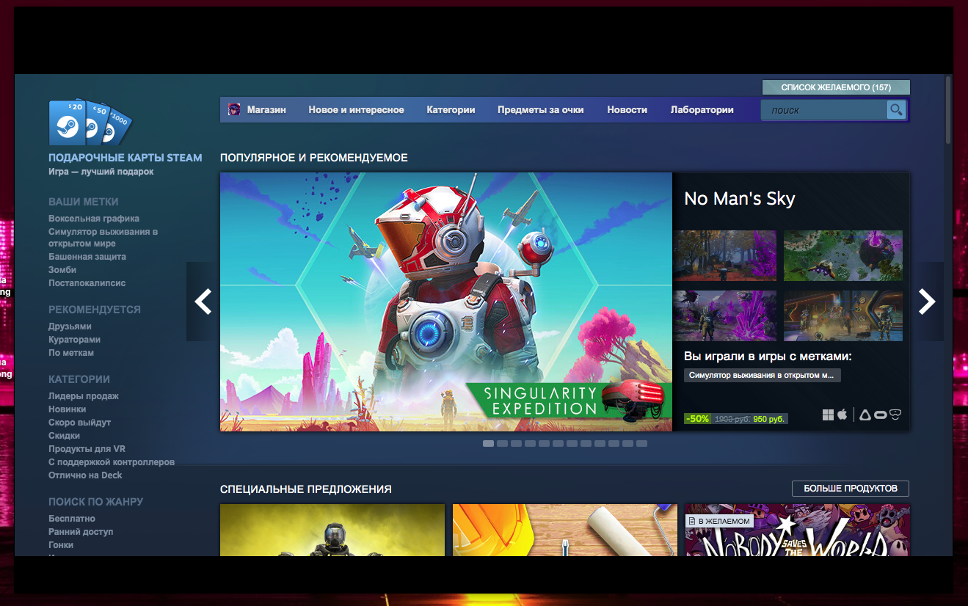Image resolution: width=968 pixels, height=606 pixels.
Task: Click the triangular Valve Index VR icon
Action: pyautogui.click(x=865, y=415)
